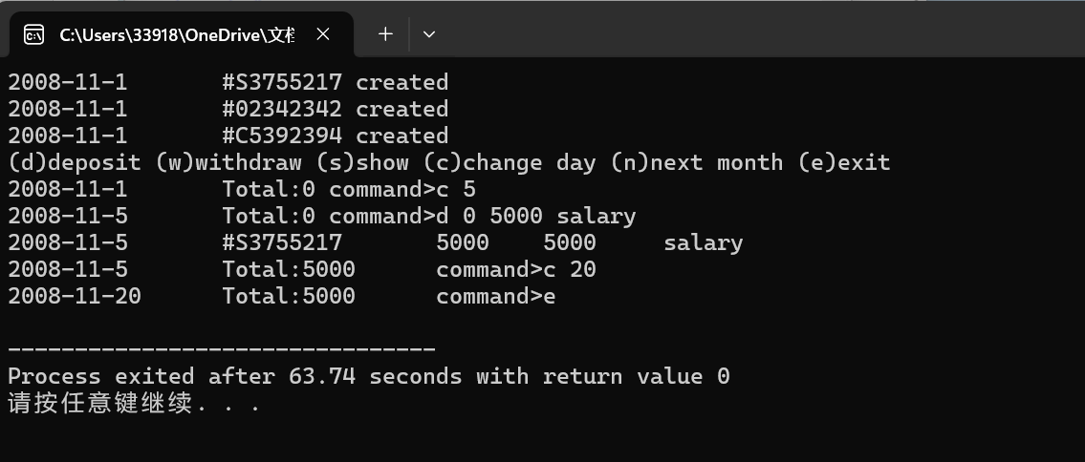Viewport: 1085px width, 462px height.
Task: Click the final command>e prompt
Action: pos(495,297)
